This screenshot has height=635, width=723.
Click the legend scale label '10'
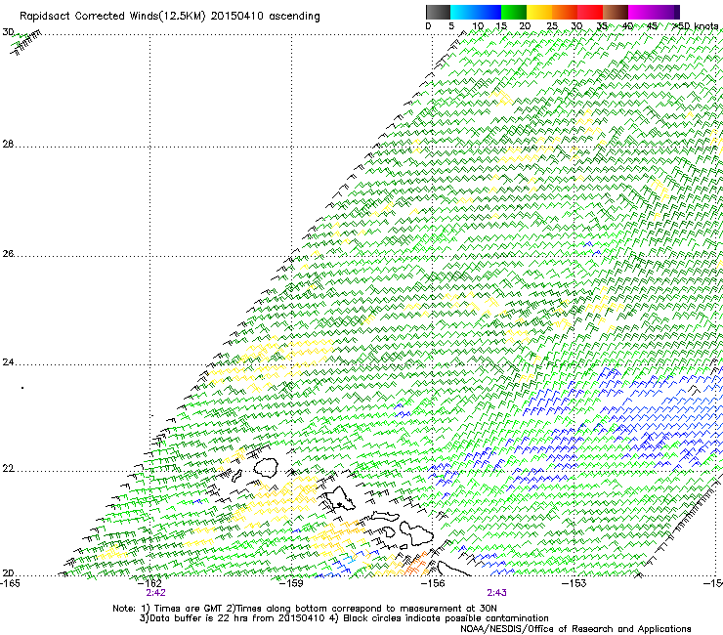[x=478, y=26]
